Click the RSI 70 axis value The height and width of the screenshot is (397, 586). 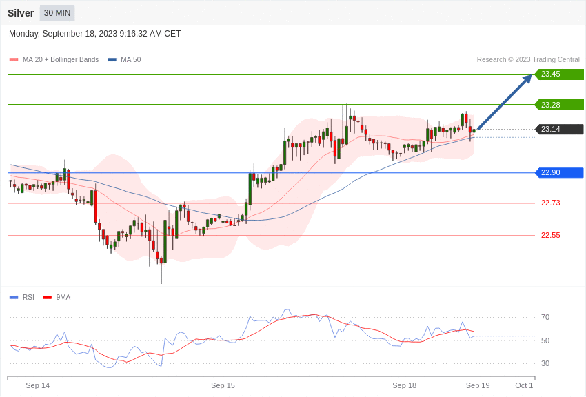[x=545, y=318]
